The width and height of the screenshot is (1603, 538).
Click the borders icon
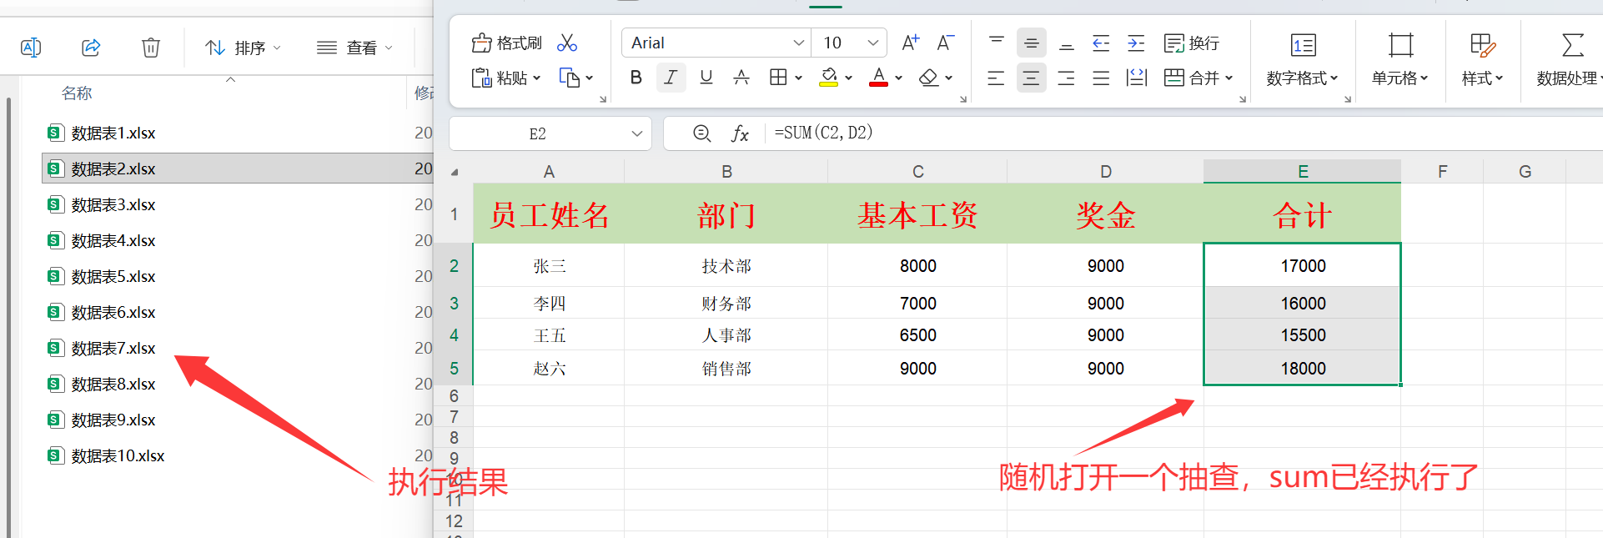(x=778, y=78)
